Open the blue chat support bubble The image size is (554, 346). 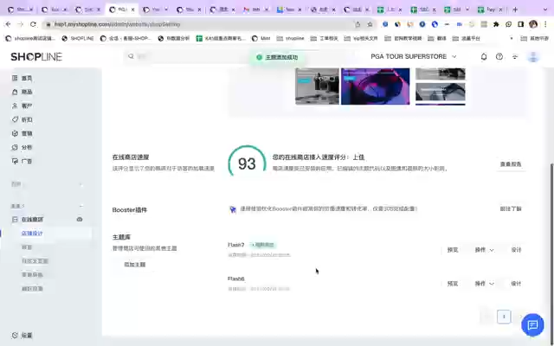point(533,324)
